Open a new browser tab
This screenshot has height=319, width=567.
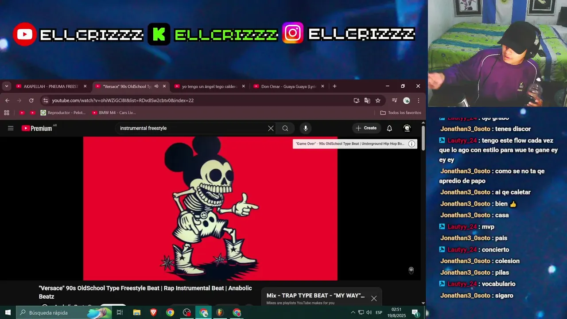[x=334, y=86]
